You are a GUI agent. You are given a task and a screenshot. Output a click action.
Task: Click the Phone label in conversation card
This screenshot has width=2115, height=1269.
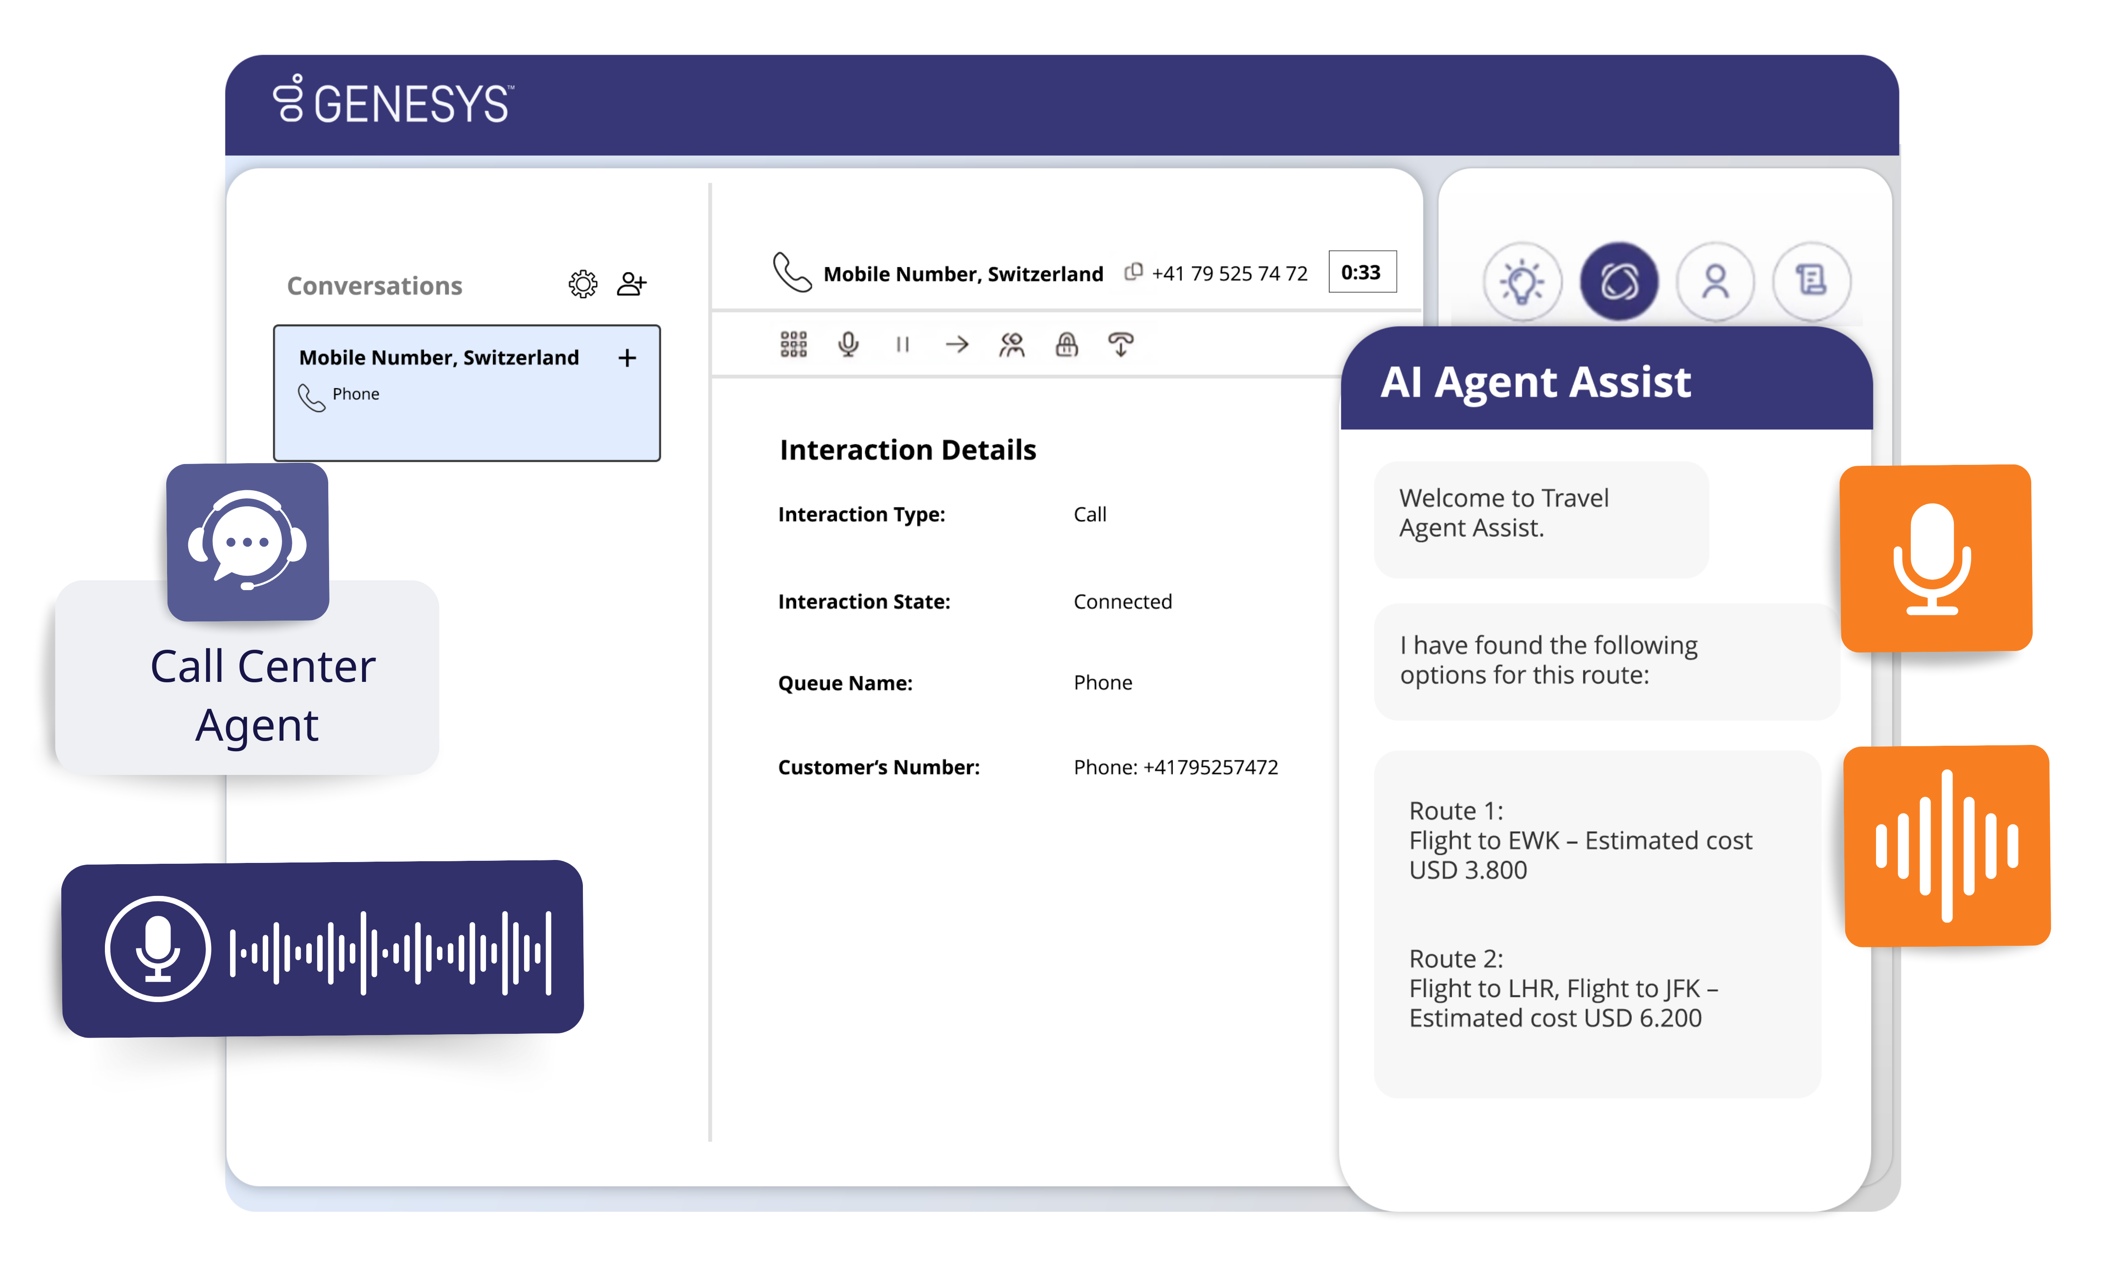click(x=356, y=394)
